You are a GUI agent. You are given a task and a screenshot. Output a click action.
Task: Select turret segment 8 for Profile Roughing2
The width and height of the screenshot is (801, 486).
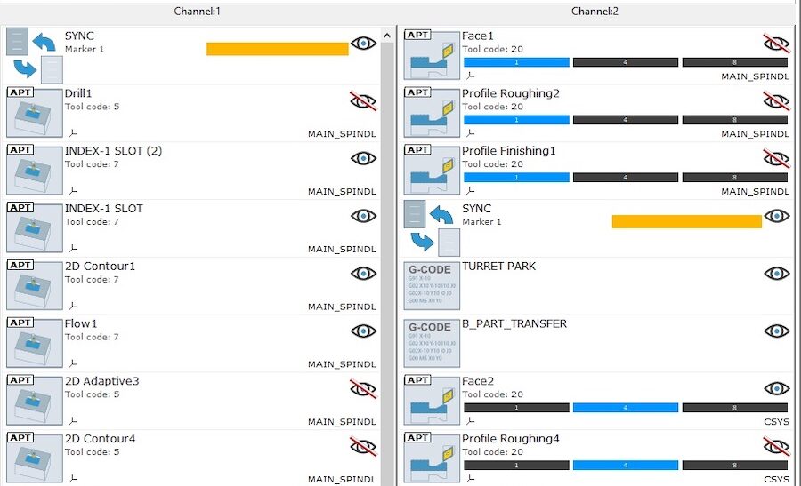click(735, 120)
